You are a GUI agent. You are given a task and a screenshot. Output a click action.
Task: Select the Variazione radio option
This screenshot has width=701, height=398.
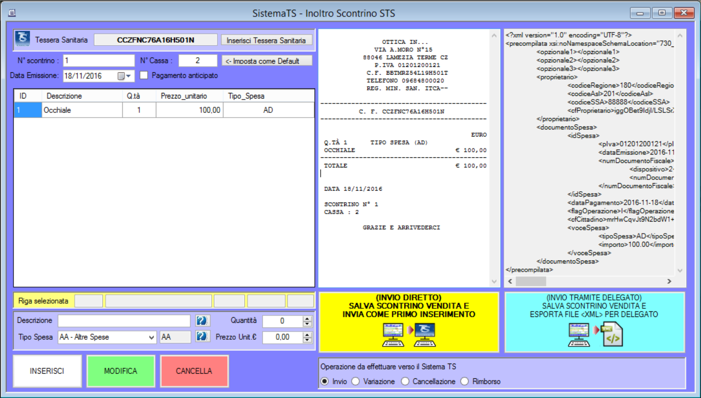[356, 382]
